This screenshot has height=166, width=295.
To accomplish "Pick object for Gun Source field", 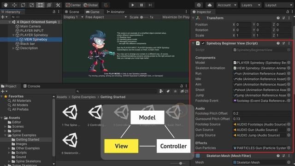I will point(289,130).
